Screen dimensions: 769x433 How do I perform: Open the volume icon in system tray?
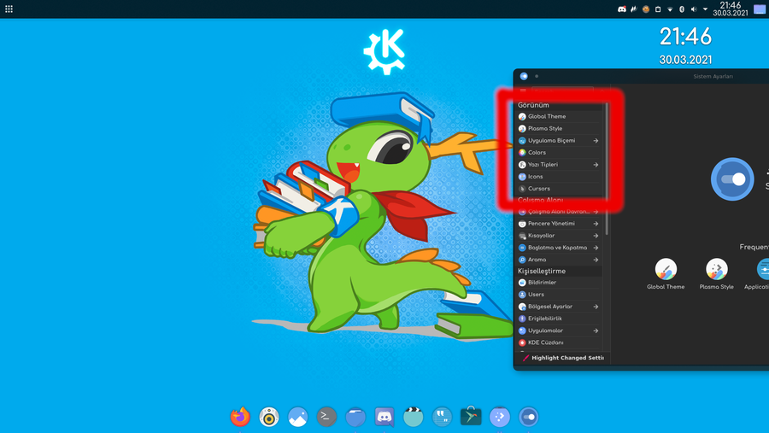click(x=694, y=9)
